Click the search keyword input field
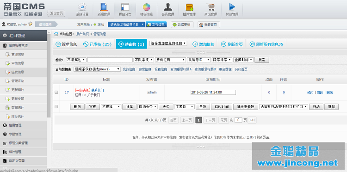 110,60
